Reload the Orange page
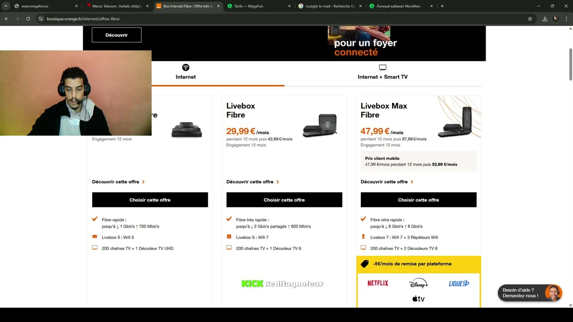Screen dimensions: 573x322 point(28,19)
